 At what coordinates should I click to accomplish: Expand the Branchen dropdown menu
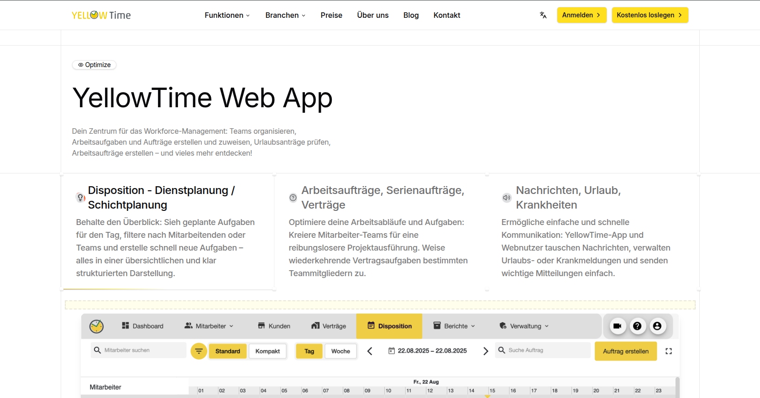point(285,15)
